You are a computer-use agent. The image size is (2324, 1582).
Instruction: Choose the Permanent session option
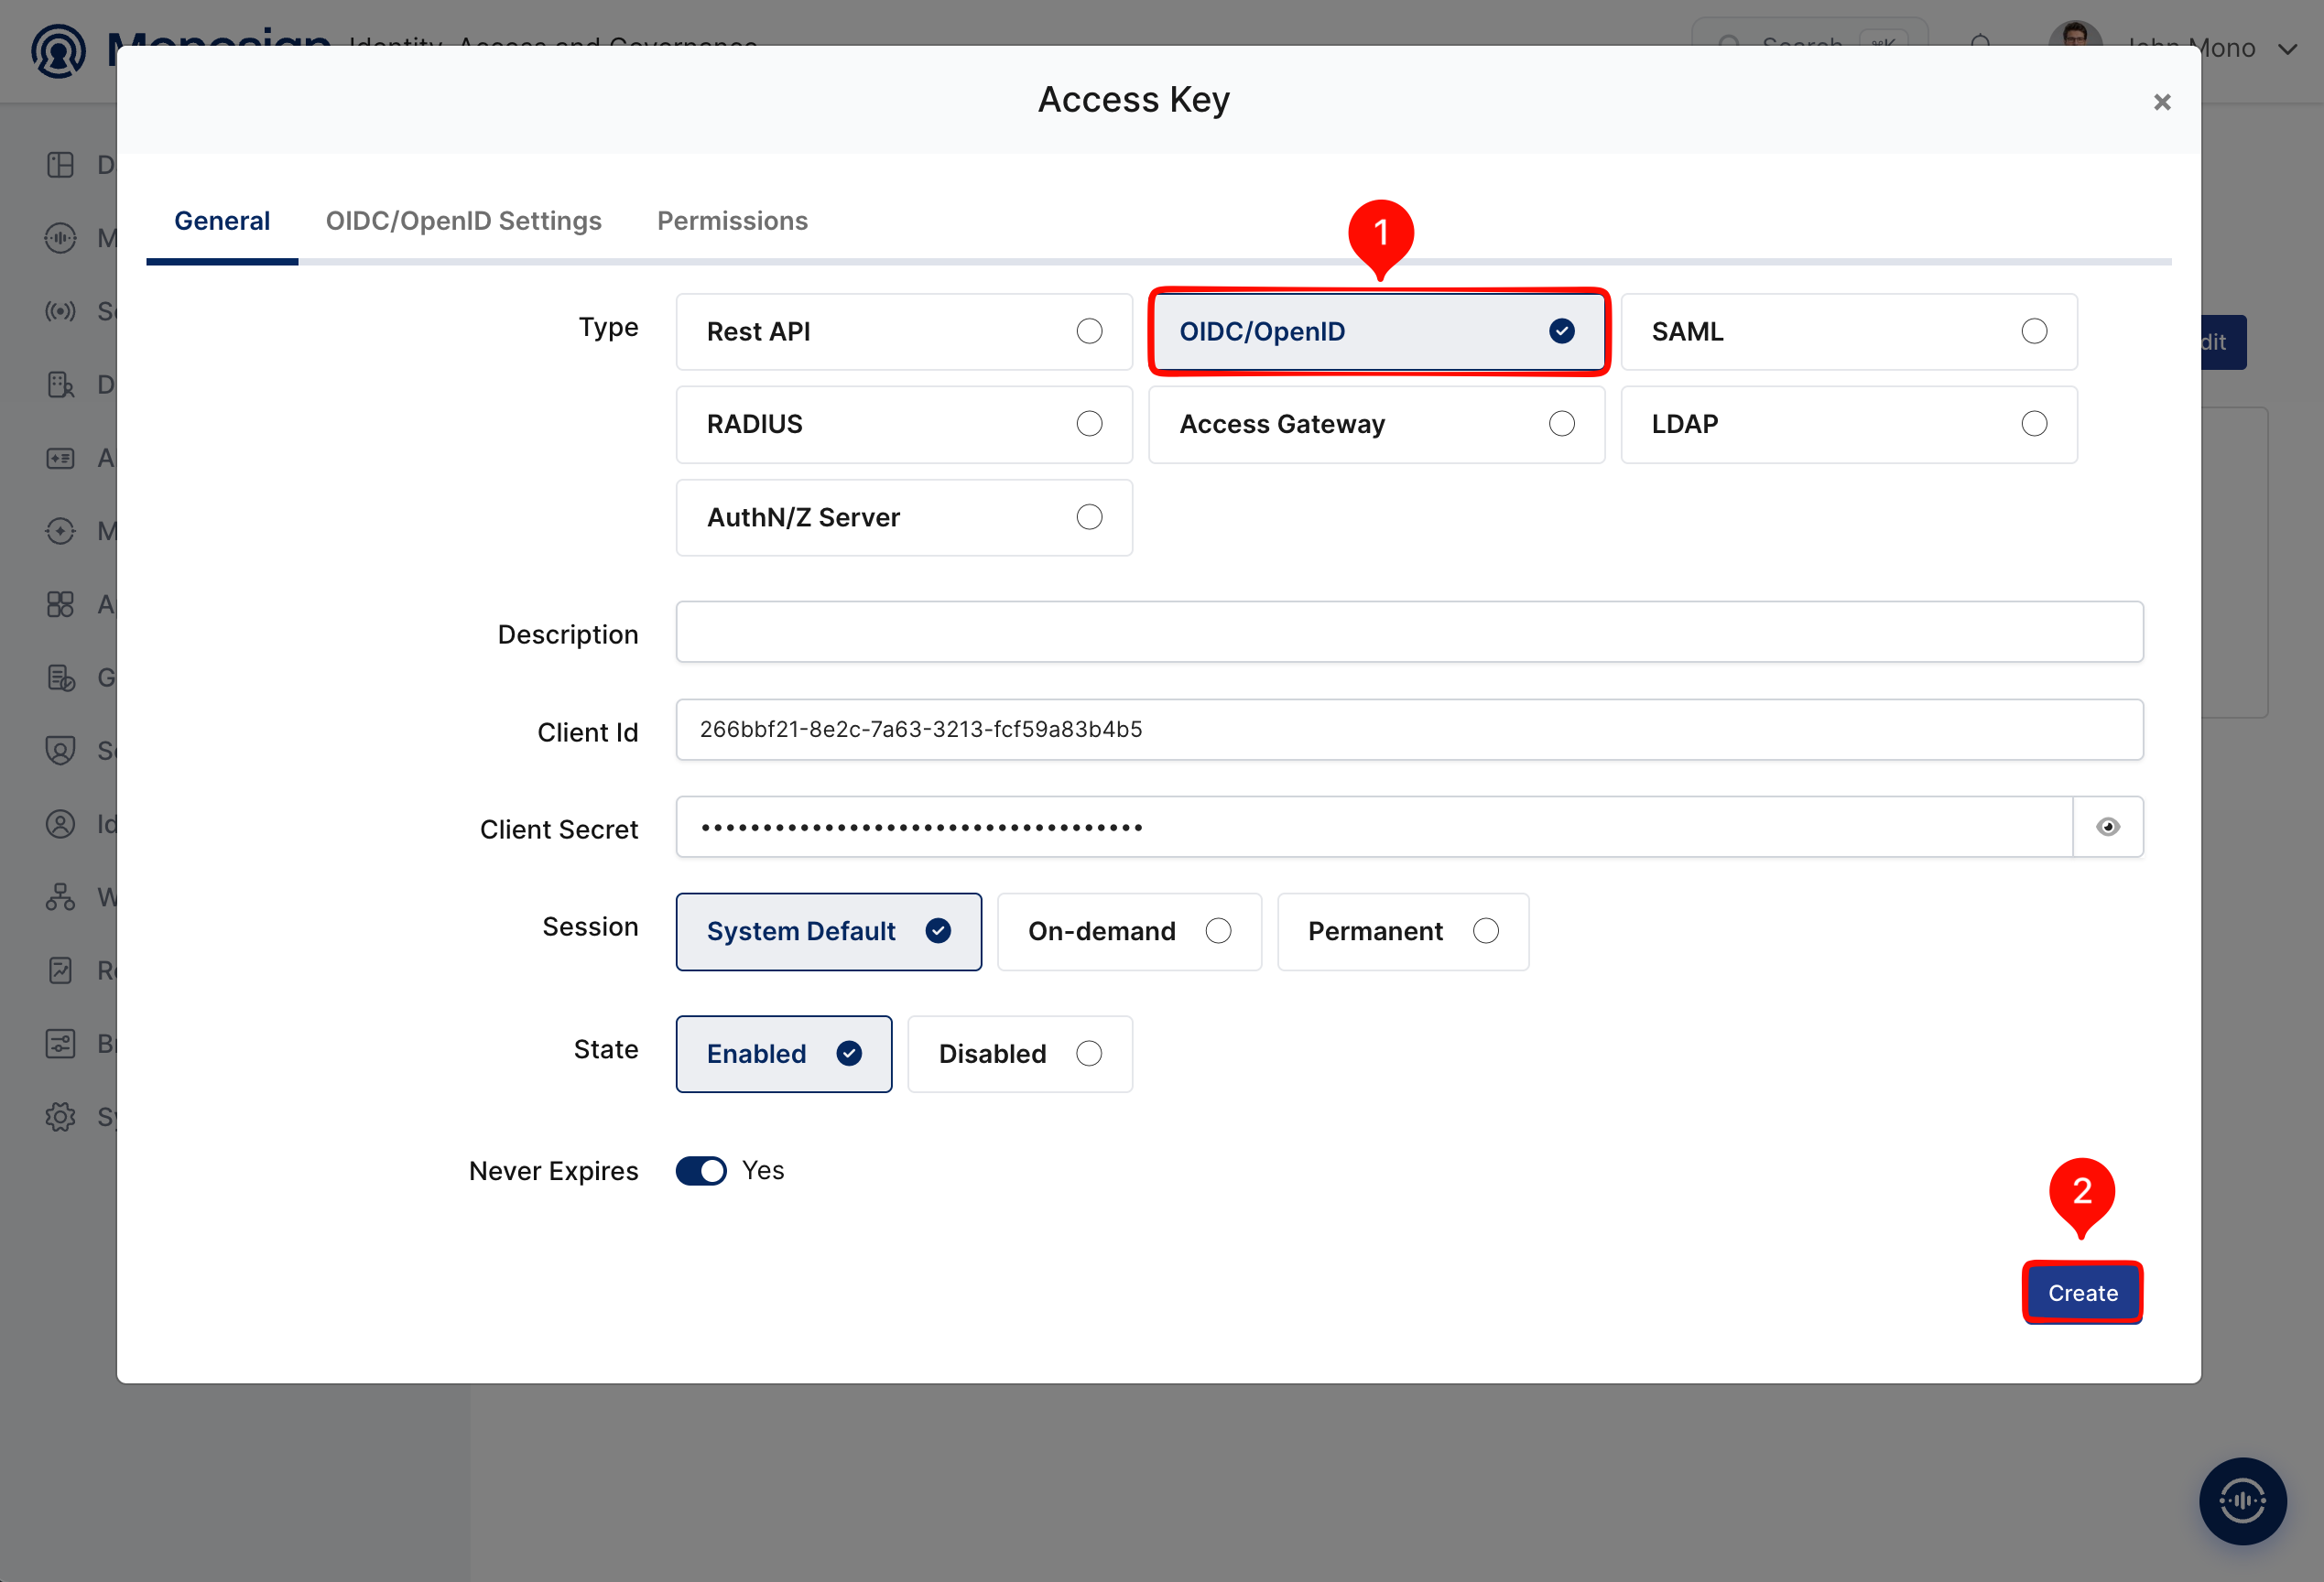(x=1402, y=931)
